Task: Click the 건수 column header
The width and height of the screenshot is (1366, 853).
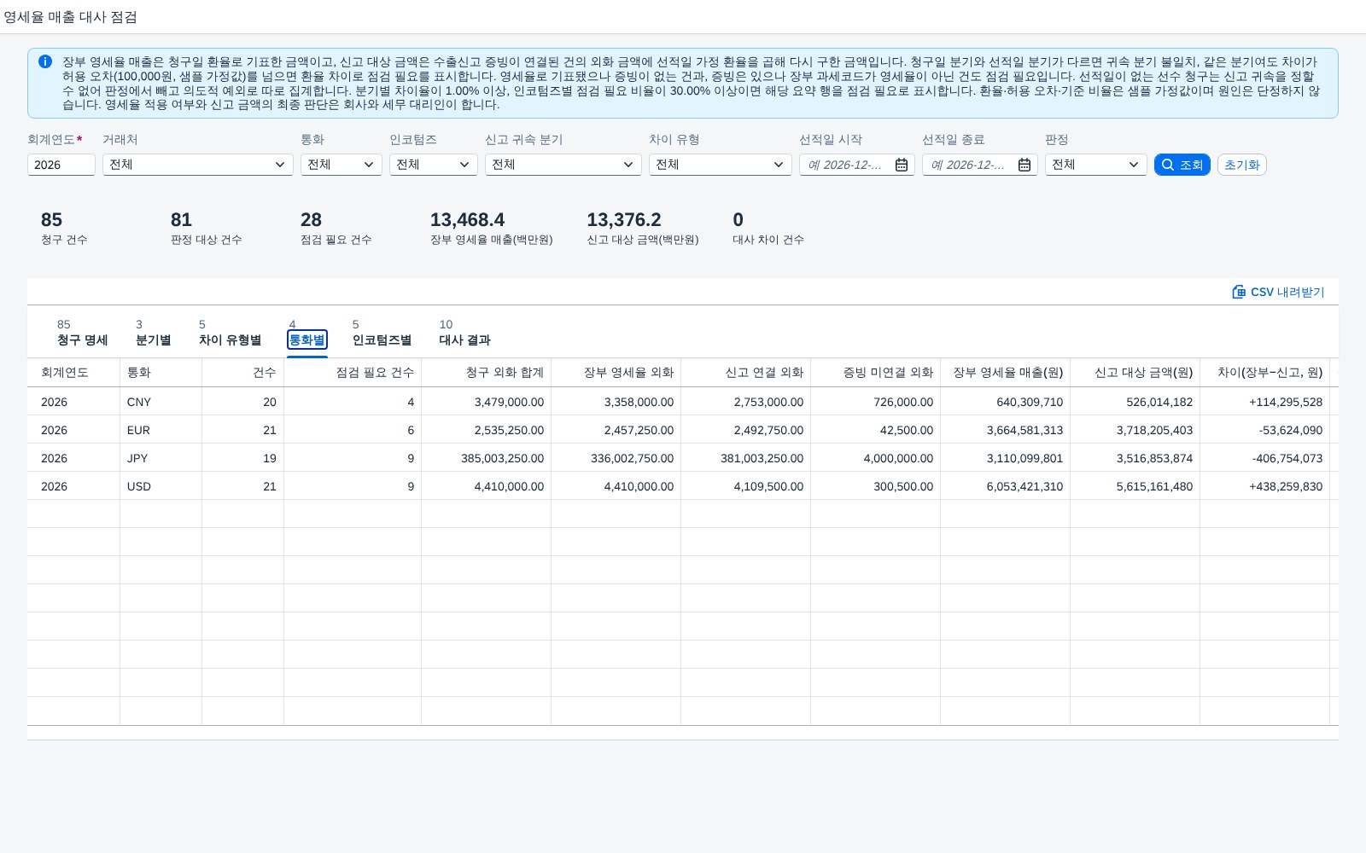Action: (242, 373)
